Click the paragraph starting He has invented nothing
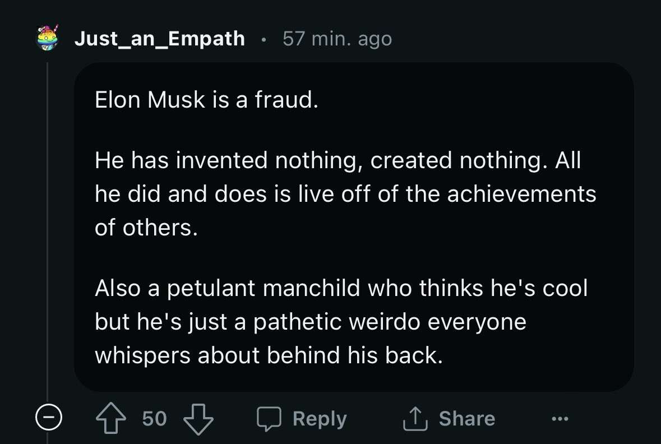 [345, 194]
